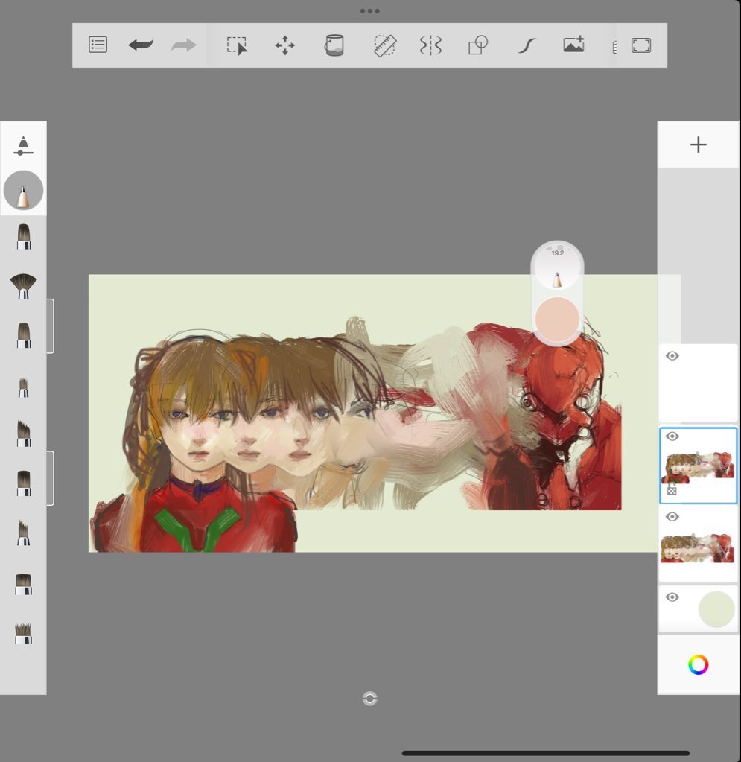Open the Draw Style shapes tool
Image resolution: width=741 pixels, height=762 pixels.
coord(477,45)
